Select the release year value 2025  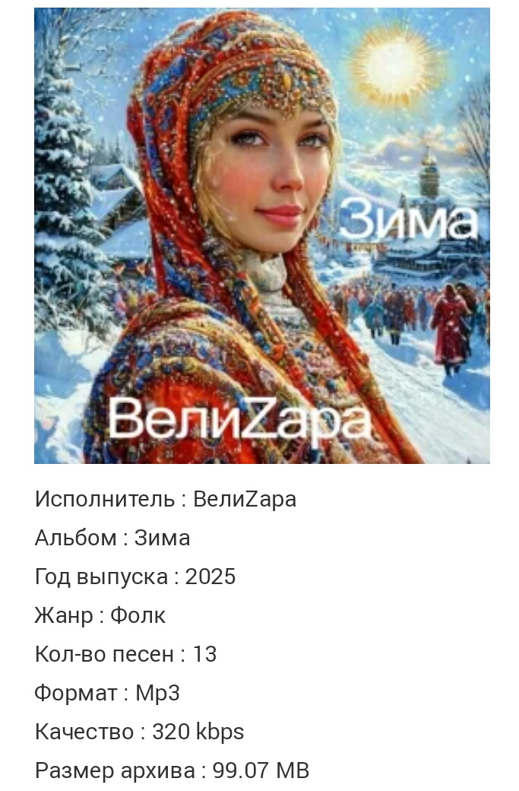(210, 577)
